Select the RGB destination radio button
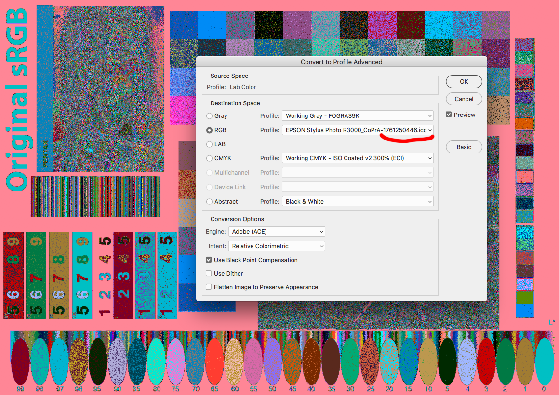The height and width of the screenshot is (395, 559). point(209,130)
